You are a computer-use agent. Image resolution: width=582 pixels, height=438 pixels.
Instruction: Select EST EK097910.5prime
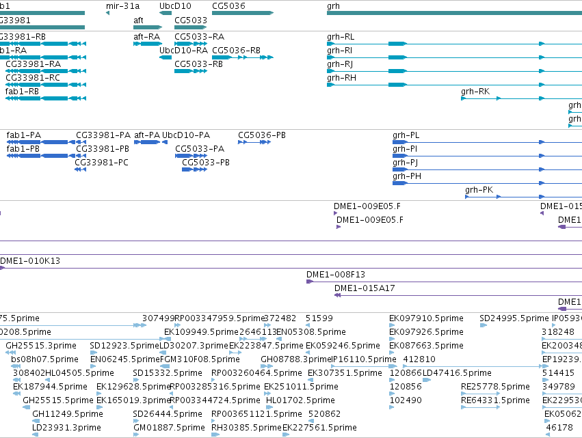426,318
